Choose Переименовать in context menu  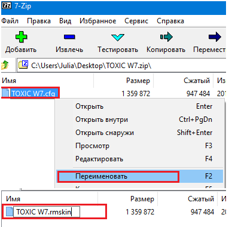(139, 176)
